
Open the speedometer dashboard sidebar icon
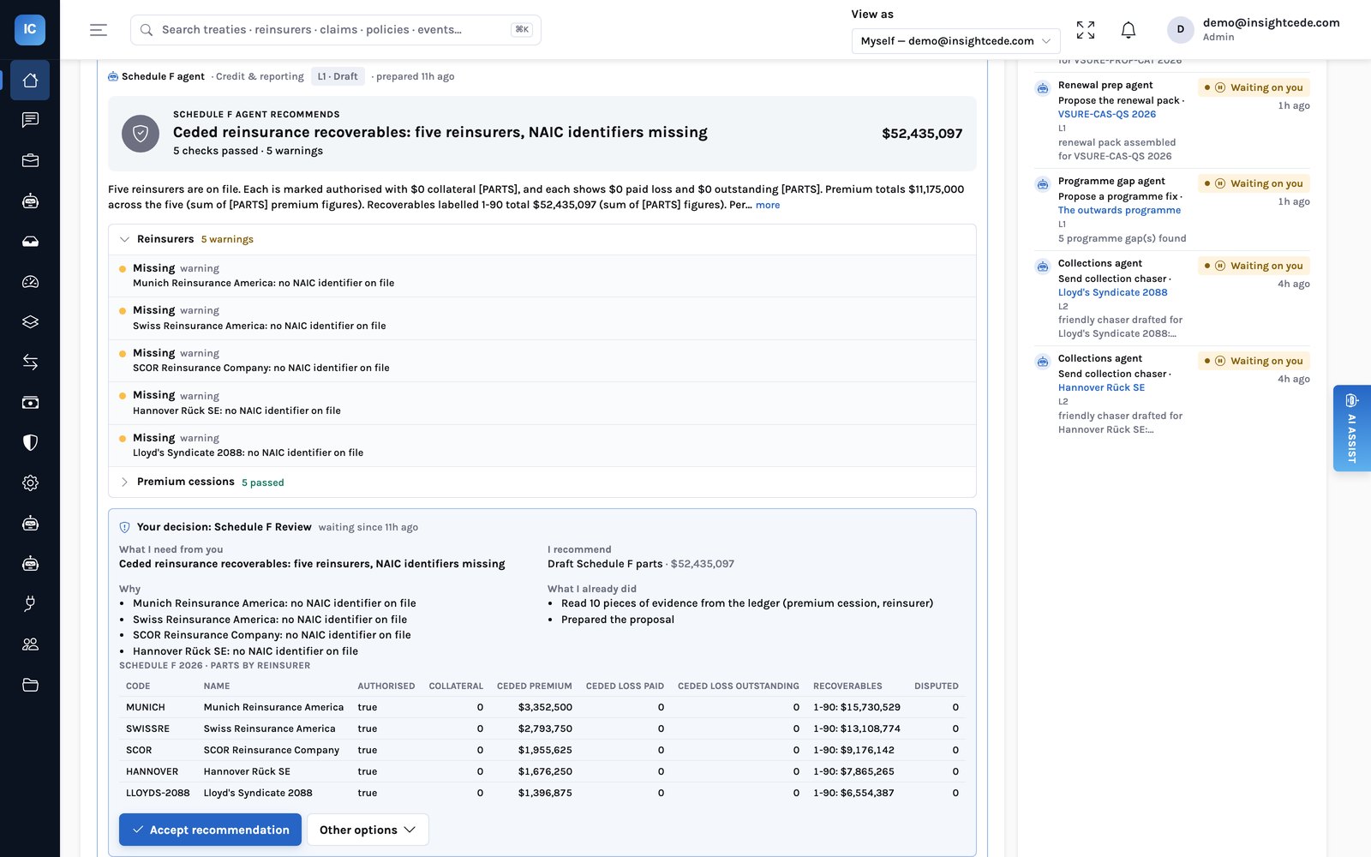pyautogui.click(x=30, y=282)
